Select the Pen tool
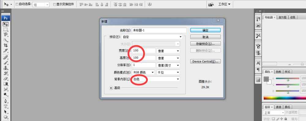The width and height of the screenshot is (306, 121). click(x=6, y=101)
